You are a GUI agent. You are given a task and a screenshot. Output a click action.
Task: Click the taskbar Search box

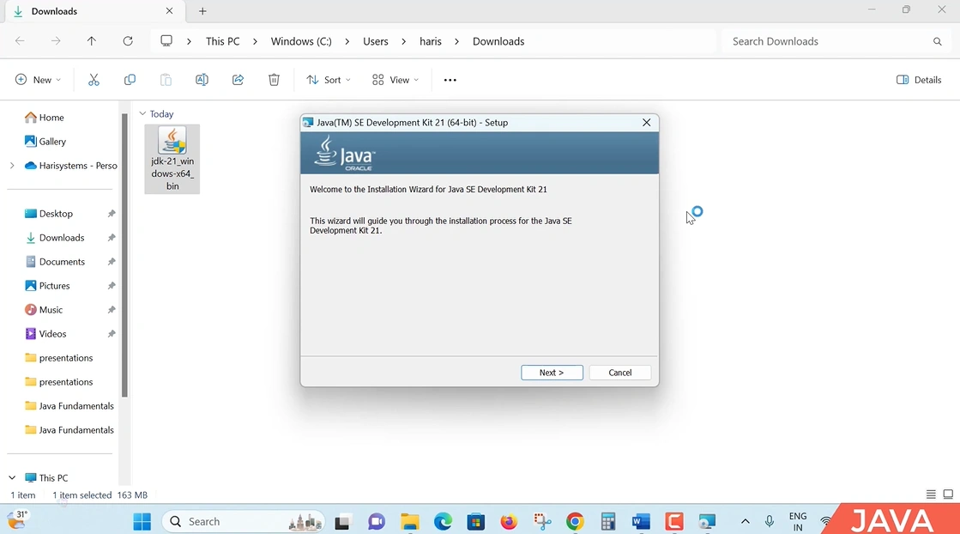pyautogui.click(x=244, y=522)
